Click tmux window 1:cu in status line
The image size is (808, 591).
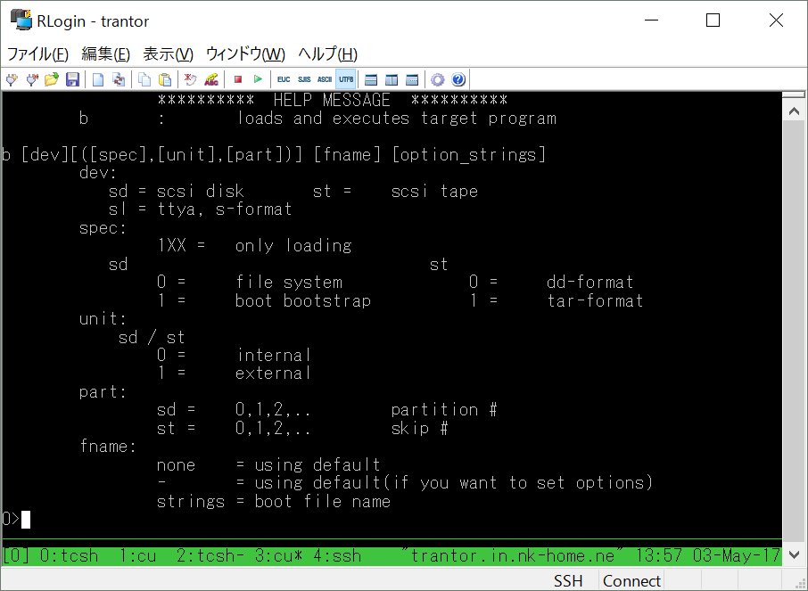click(x=137, y=556)
